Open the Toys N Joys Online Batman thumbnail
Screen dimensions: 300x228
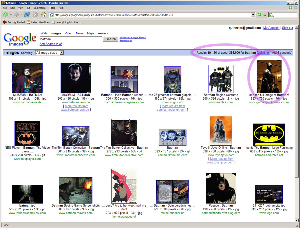coord(221,131)
